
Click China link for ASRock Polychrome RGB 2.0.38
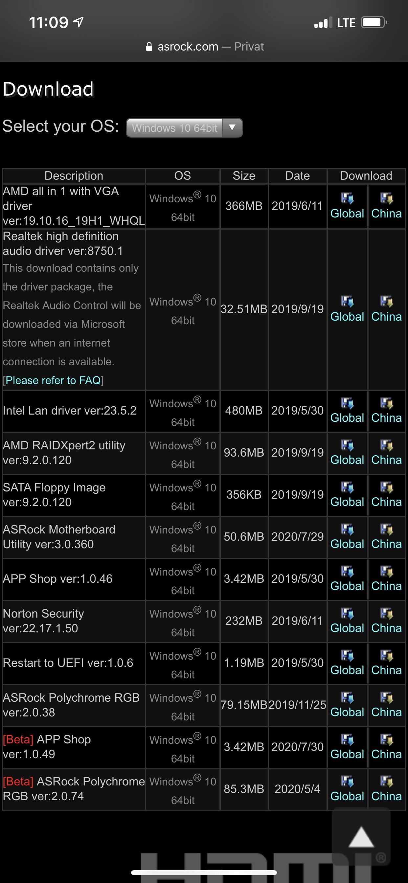coord(386,712)
